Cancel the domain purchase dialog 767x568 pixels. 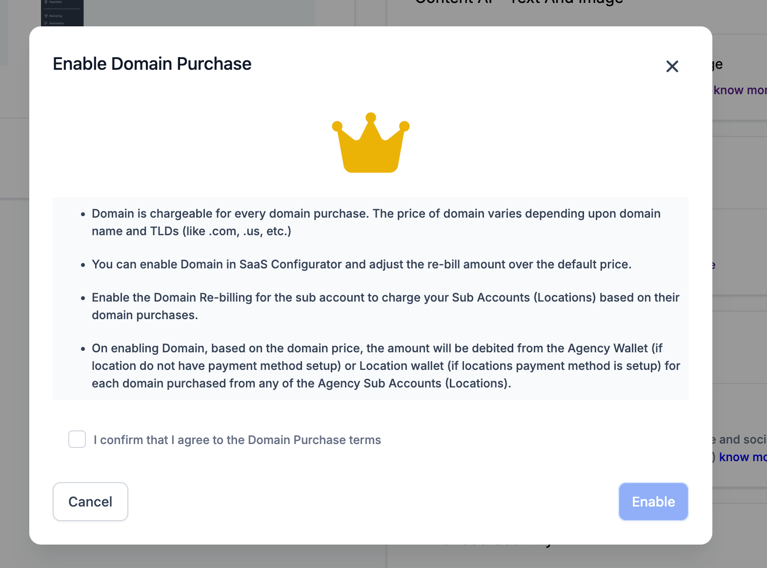[90, 502]
